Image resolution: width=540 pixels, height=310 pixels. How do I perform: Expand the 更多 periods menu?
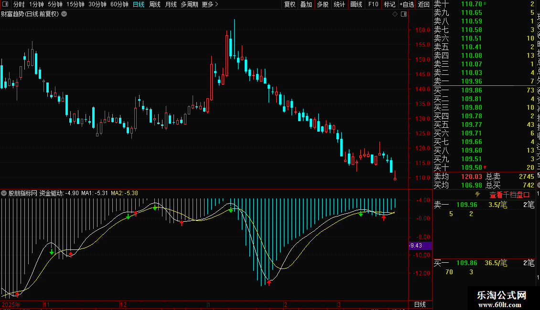tap(210, 4)
